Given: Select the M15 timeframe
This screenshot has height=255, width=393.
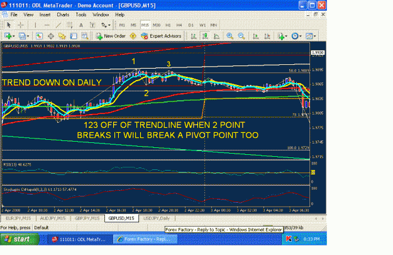Looking at the screenshot, I should (x=145, y=25).
